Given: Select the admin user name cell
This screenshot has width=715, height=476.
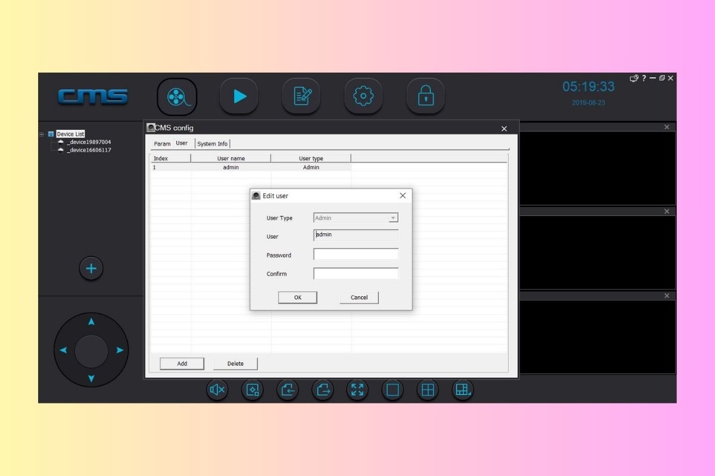Looking at the screenshot, I should click(231, 167).
